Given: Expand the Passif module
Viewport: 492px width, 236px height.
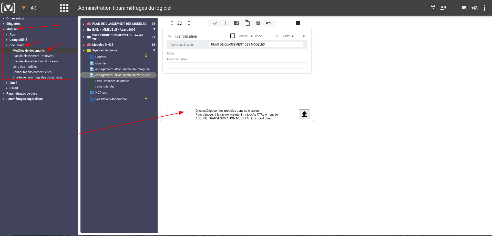Looking at the screenshot, I should 6,88.
